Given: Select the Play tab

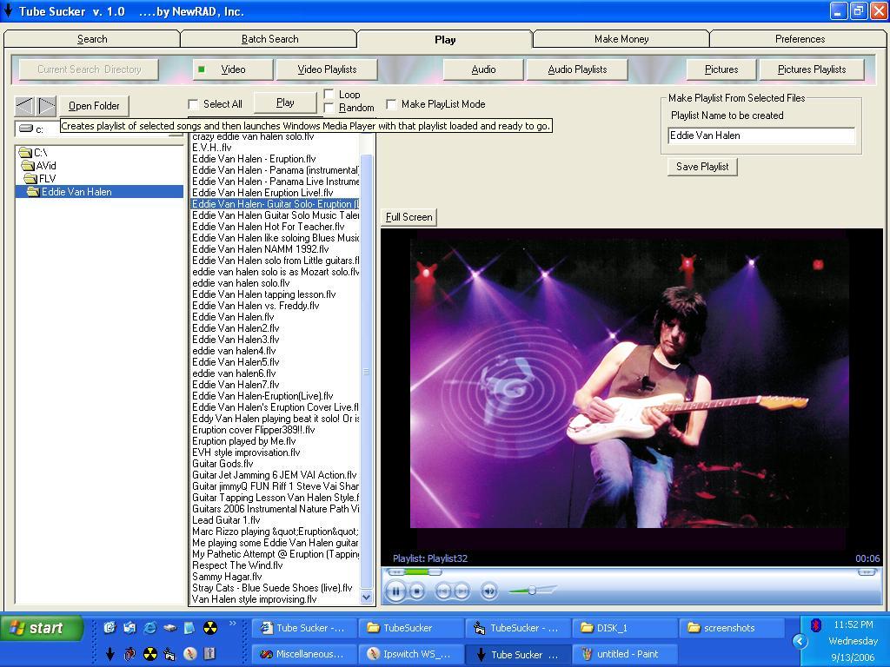Looking at the screenshot, I should 445,39.
